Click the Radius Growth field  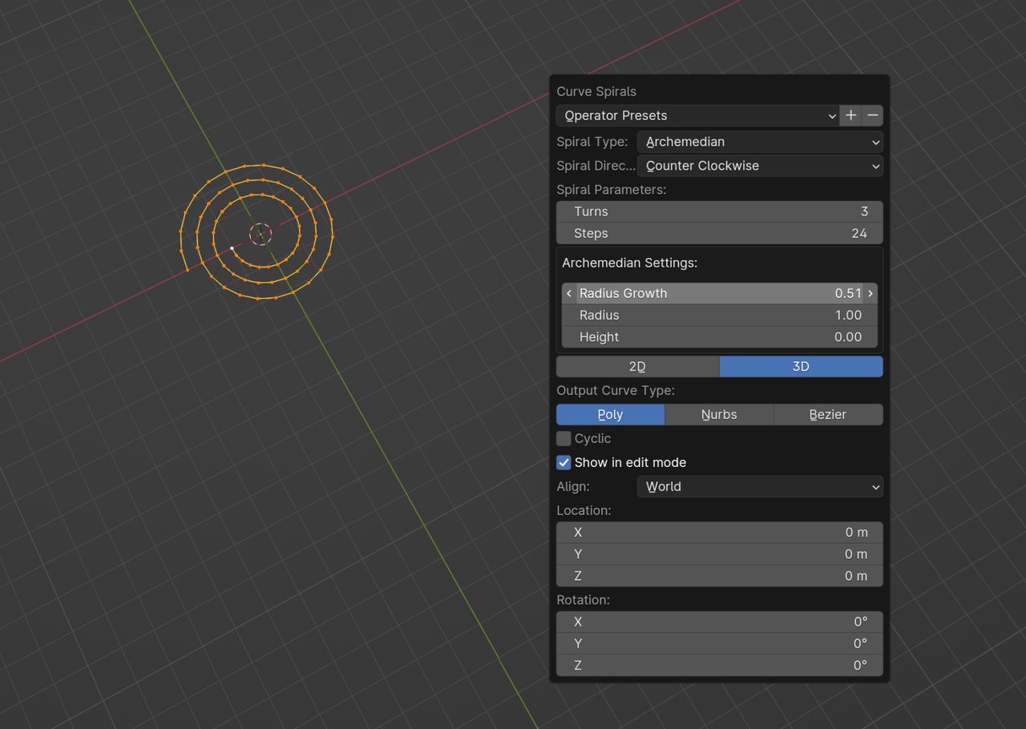pyautogui.click(x=720, y=293)
